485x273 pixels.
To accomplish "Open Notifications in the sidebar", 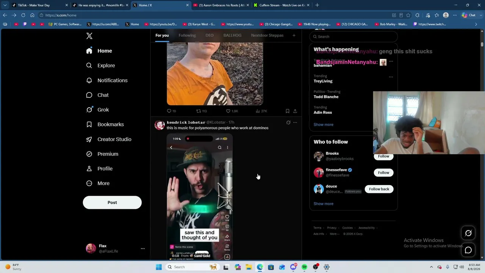I will click(107, 80).
